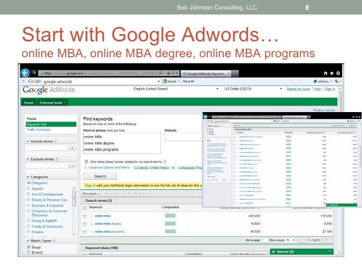The width and height of the screenshot is (362, 272).
Task: Click the help icon beside Exclude terms
Action: [57, 159]
